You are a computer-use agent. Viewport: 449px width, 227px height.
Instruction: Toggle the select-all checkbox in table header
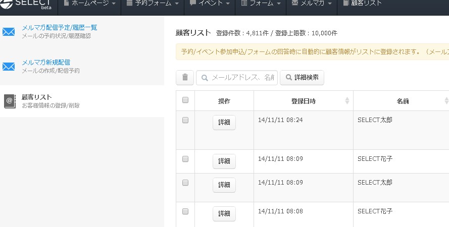pyautogui.click(x=185, y=100)
